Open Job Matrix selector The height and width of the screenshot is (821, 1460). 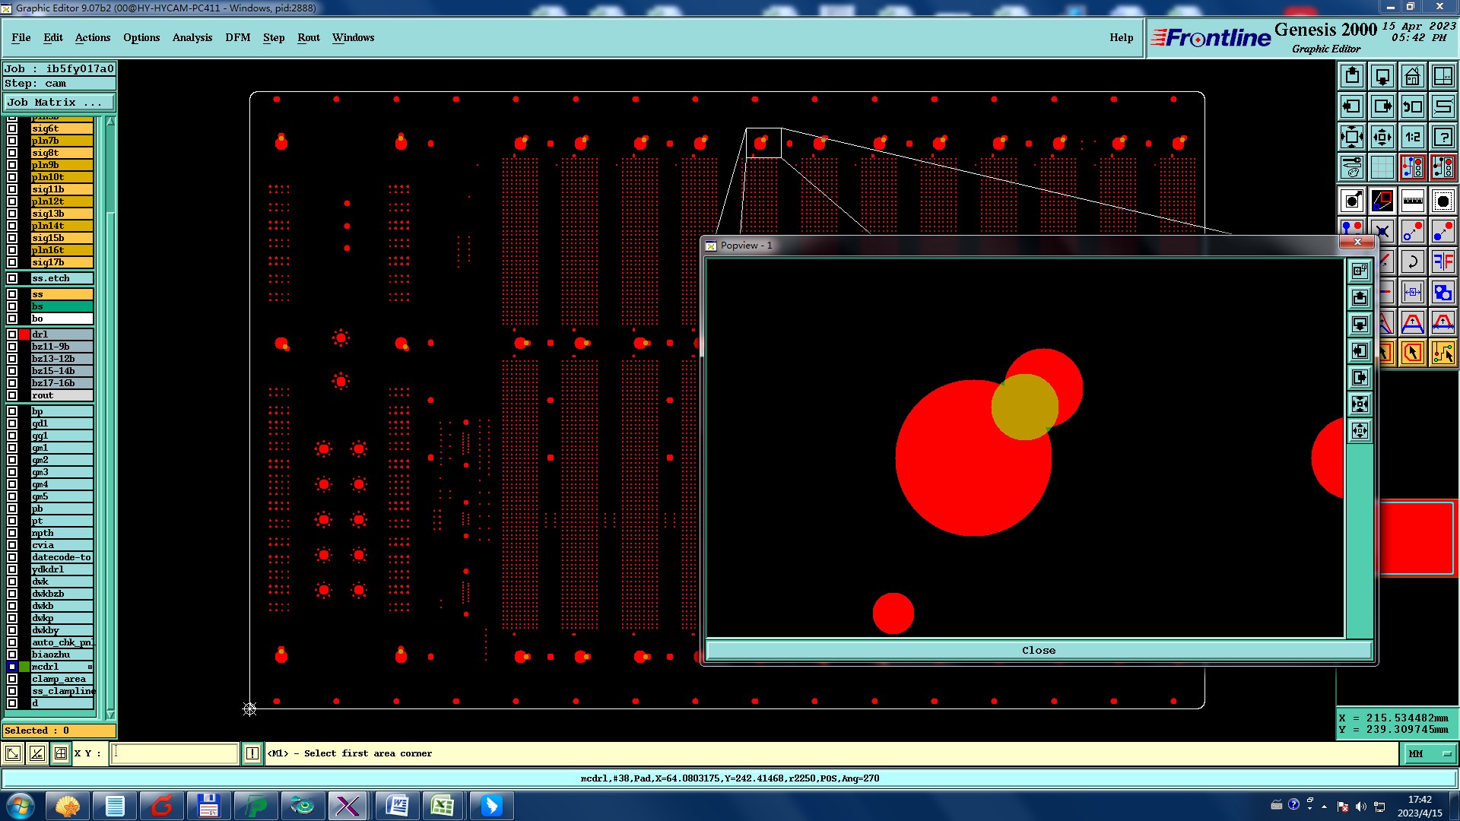59,103
